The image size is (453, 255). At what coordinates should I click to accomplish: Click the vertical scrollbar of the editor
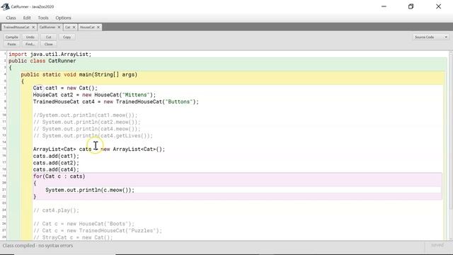(451, 144)
